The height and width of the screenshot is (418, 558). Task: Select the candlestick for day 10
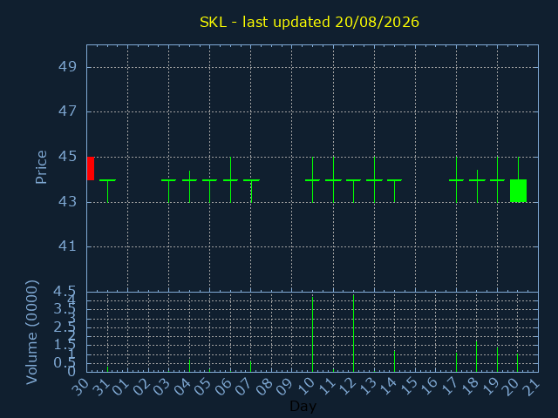point(312,180)
